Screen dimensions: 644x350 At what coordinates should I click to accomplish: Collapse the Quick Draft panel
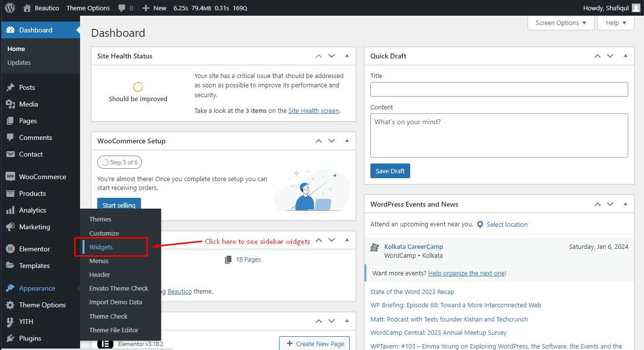pyautogui.click(x=625, y=56)
